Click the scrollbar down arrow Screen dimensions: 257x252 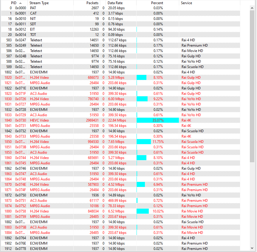pos(252,248)
